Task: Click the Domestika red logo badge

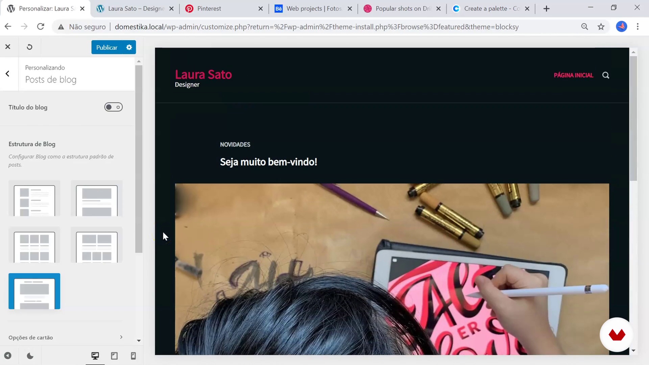Action: click(617, 335)
